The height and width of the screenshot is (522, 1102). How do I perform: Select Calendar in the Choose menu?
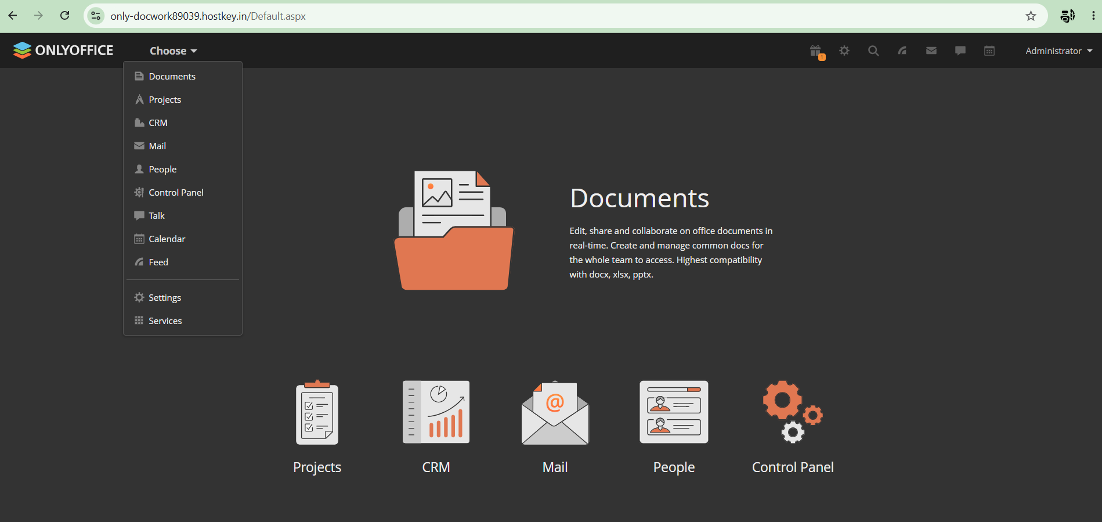pos(183,239)
